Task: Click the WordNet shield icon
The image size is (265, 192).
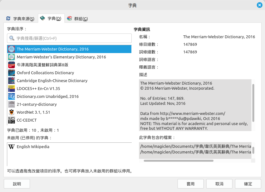Action: [x=11, y=112]
